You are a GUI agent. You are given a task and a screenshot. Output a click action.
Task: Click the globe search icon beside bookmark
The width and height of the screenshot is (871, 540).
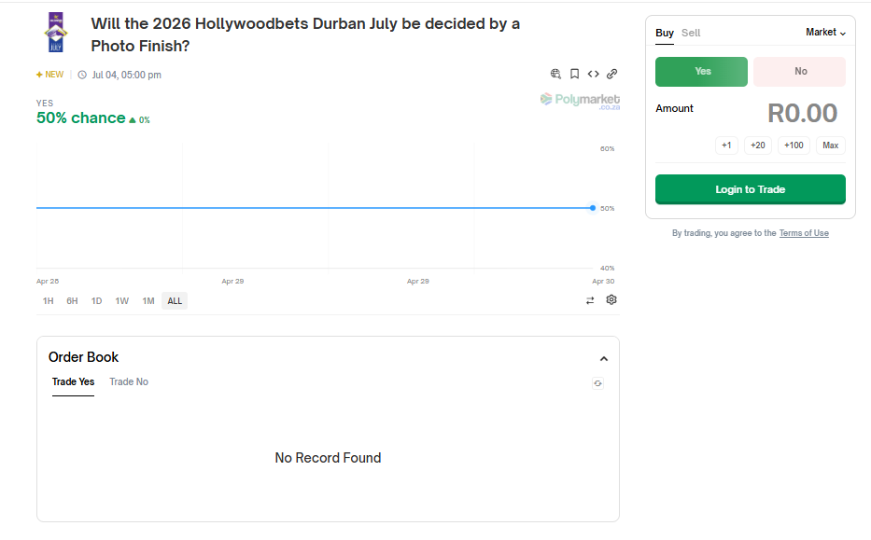pos(555,74)
